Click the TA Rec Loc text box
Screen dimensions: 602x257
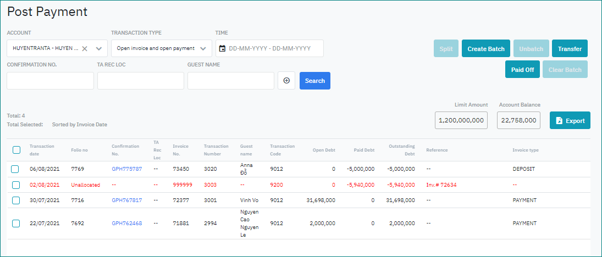pyautogui.click(x=141, y=81)
